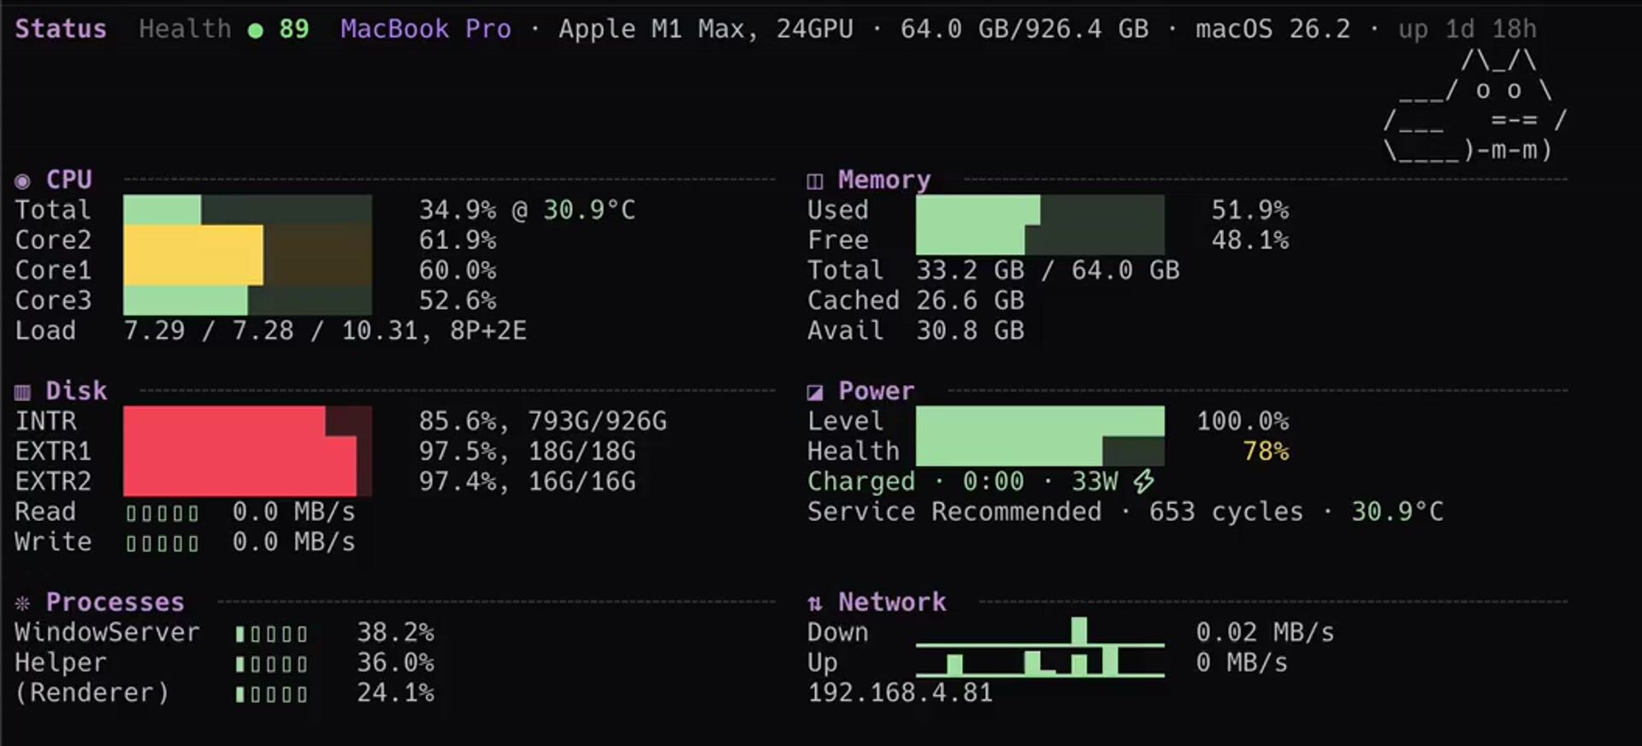Click the network Down traffic graph
This screenshot has width=1642, height=746.
(x=1040, y=632)
